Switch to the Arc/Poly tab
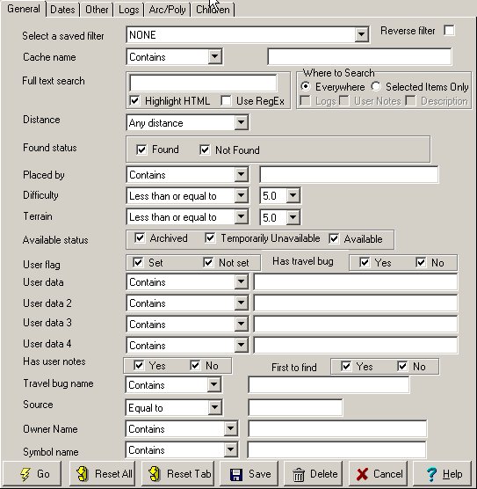 pyautogui.click(x=167, y=10)
